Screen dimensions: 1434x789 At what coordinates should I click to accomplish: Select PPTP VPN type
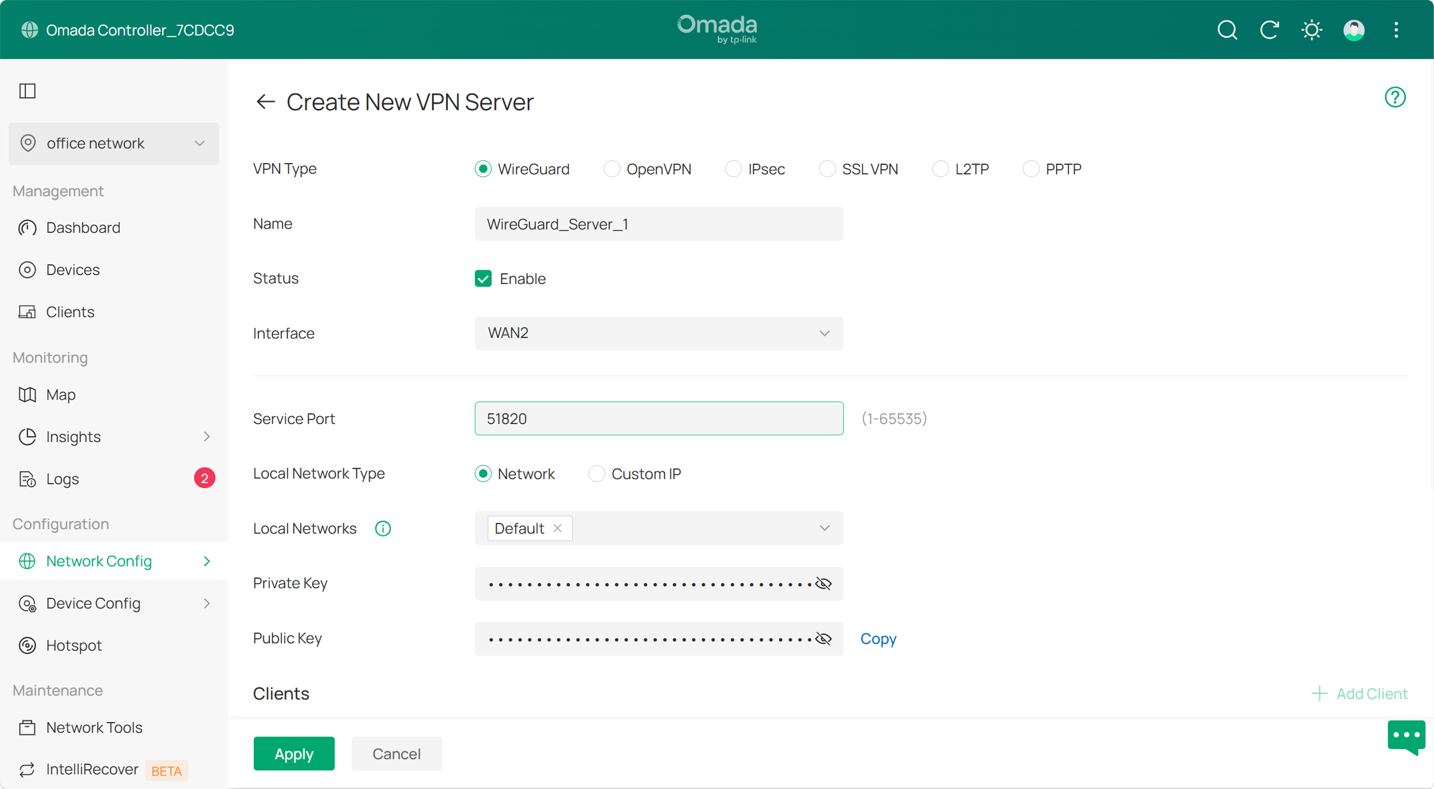tap(1052, 169)
